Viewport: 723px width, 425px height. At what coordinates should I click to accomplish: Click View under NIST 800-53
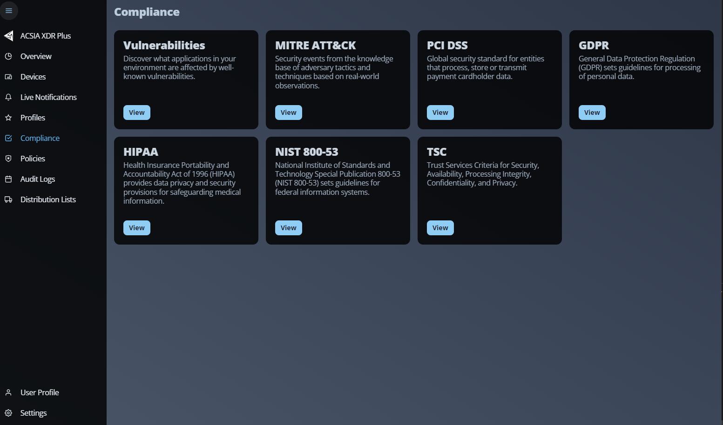289,228
